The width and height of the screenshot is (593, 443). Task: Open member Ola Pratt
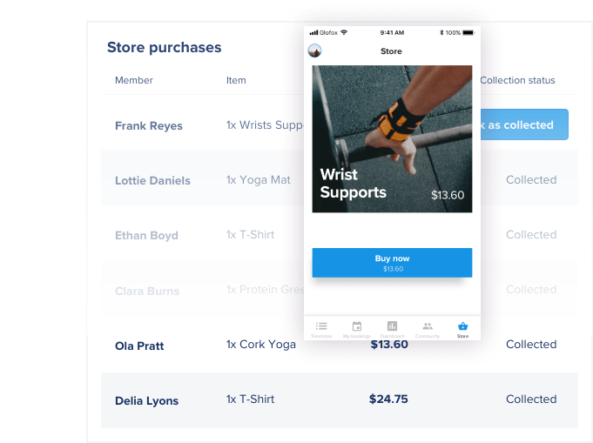(x=139, y=346)
